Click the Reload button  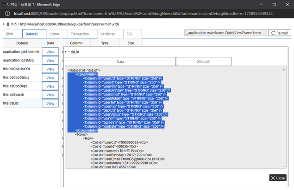coord(279,33)
